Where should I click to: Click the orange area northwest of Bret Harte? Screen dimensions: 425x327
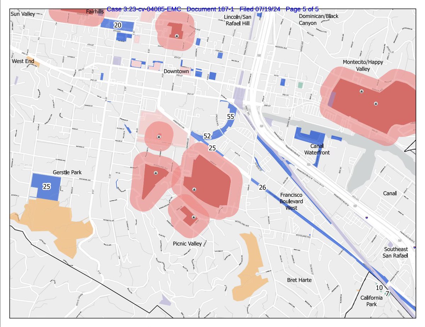(x=250, y=268)
